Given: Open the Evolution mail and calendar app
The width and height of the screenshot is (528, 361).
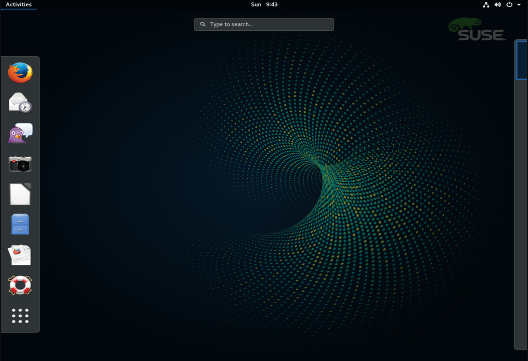Looking at the screenshot, I should coord(20,103).
